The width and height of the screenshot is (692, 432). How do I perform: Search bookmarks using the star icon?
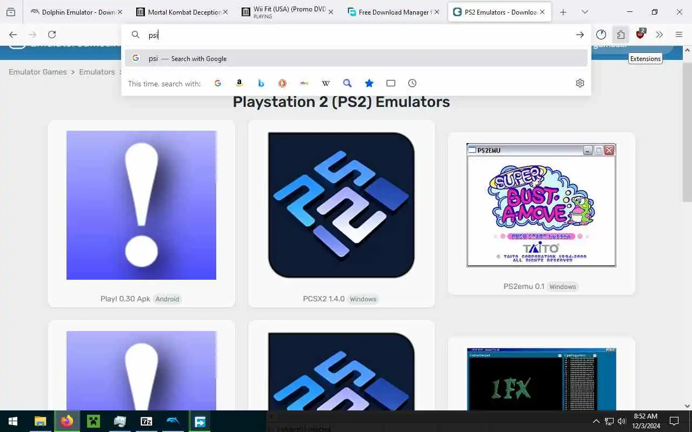coord(369,83)
